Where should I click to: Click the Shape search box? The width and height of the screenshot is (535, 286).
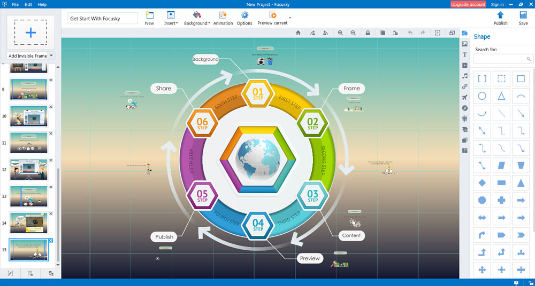tap(503, 59)
